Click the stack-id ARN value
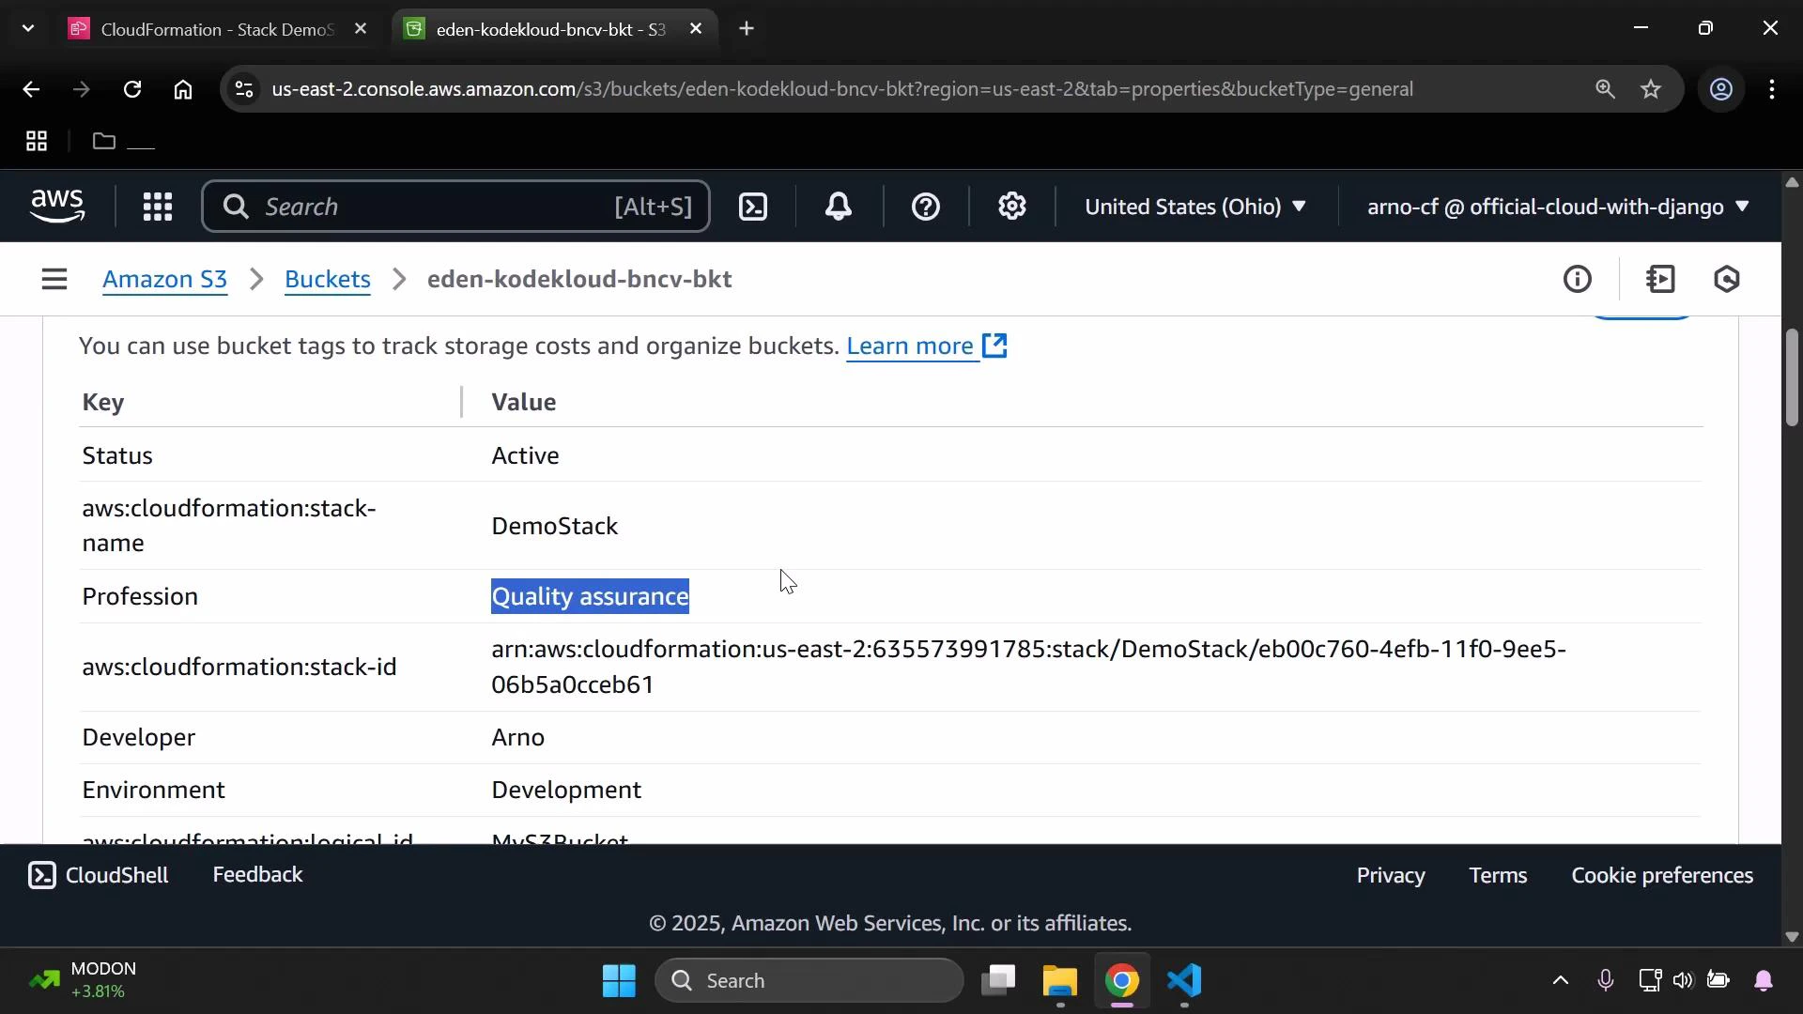The image size is (1803, 1014). click(x=1029, y=668)
